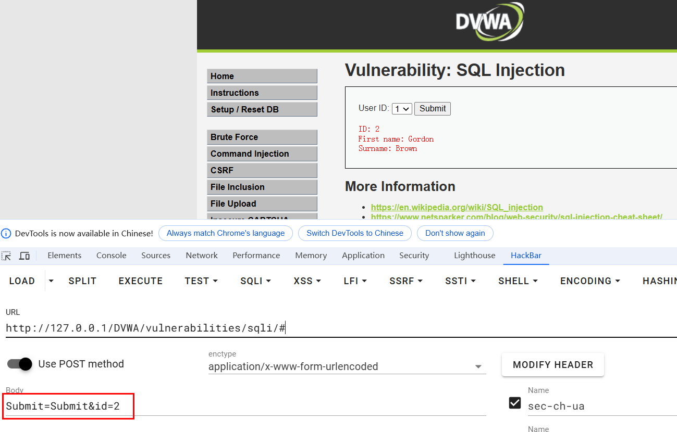Open the LOAD dropdown arrow
This screenshot has height=432, width=677.
coord(51,281)
